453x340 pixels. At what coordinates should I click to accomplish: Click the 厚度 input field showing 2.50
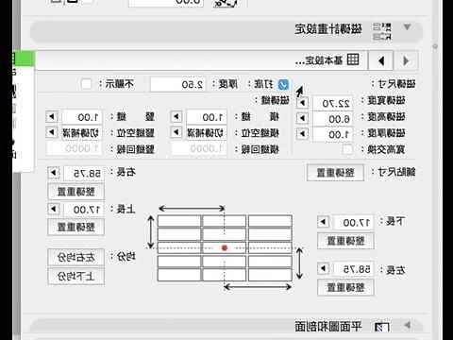177,84
